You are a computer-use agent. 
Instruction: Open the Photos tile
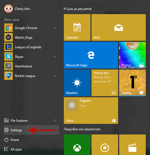tap(132, 55)
